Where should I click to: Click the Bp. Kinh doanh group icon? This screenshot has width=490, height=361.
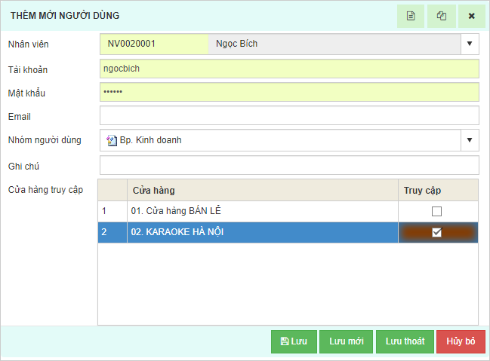[112, 140]
